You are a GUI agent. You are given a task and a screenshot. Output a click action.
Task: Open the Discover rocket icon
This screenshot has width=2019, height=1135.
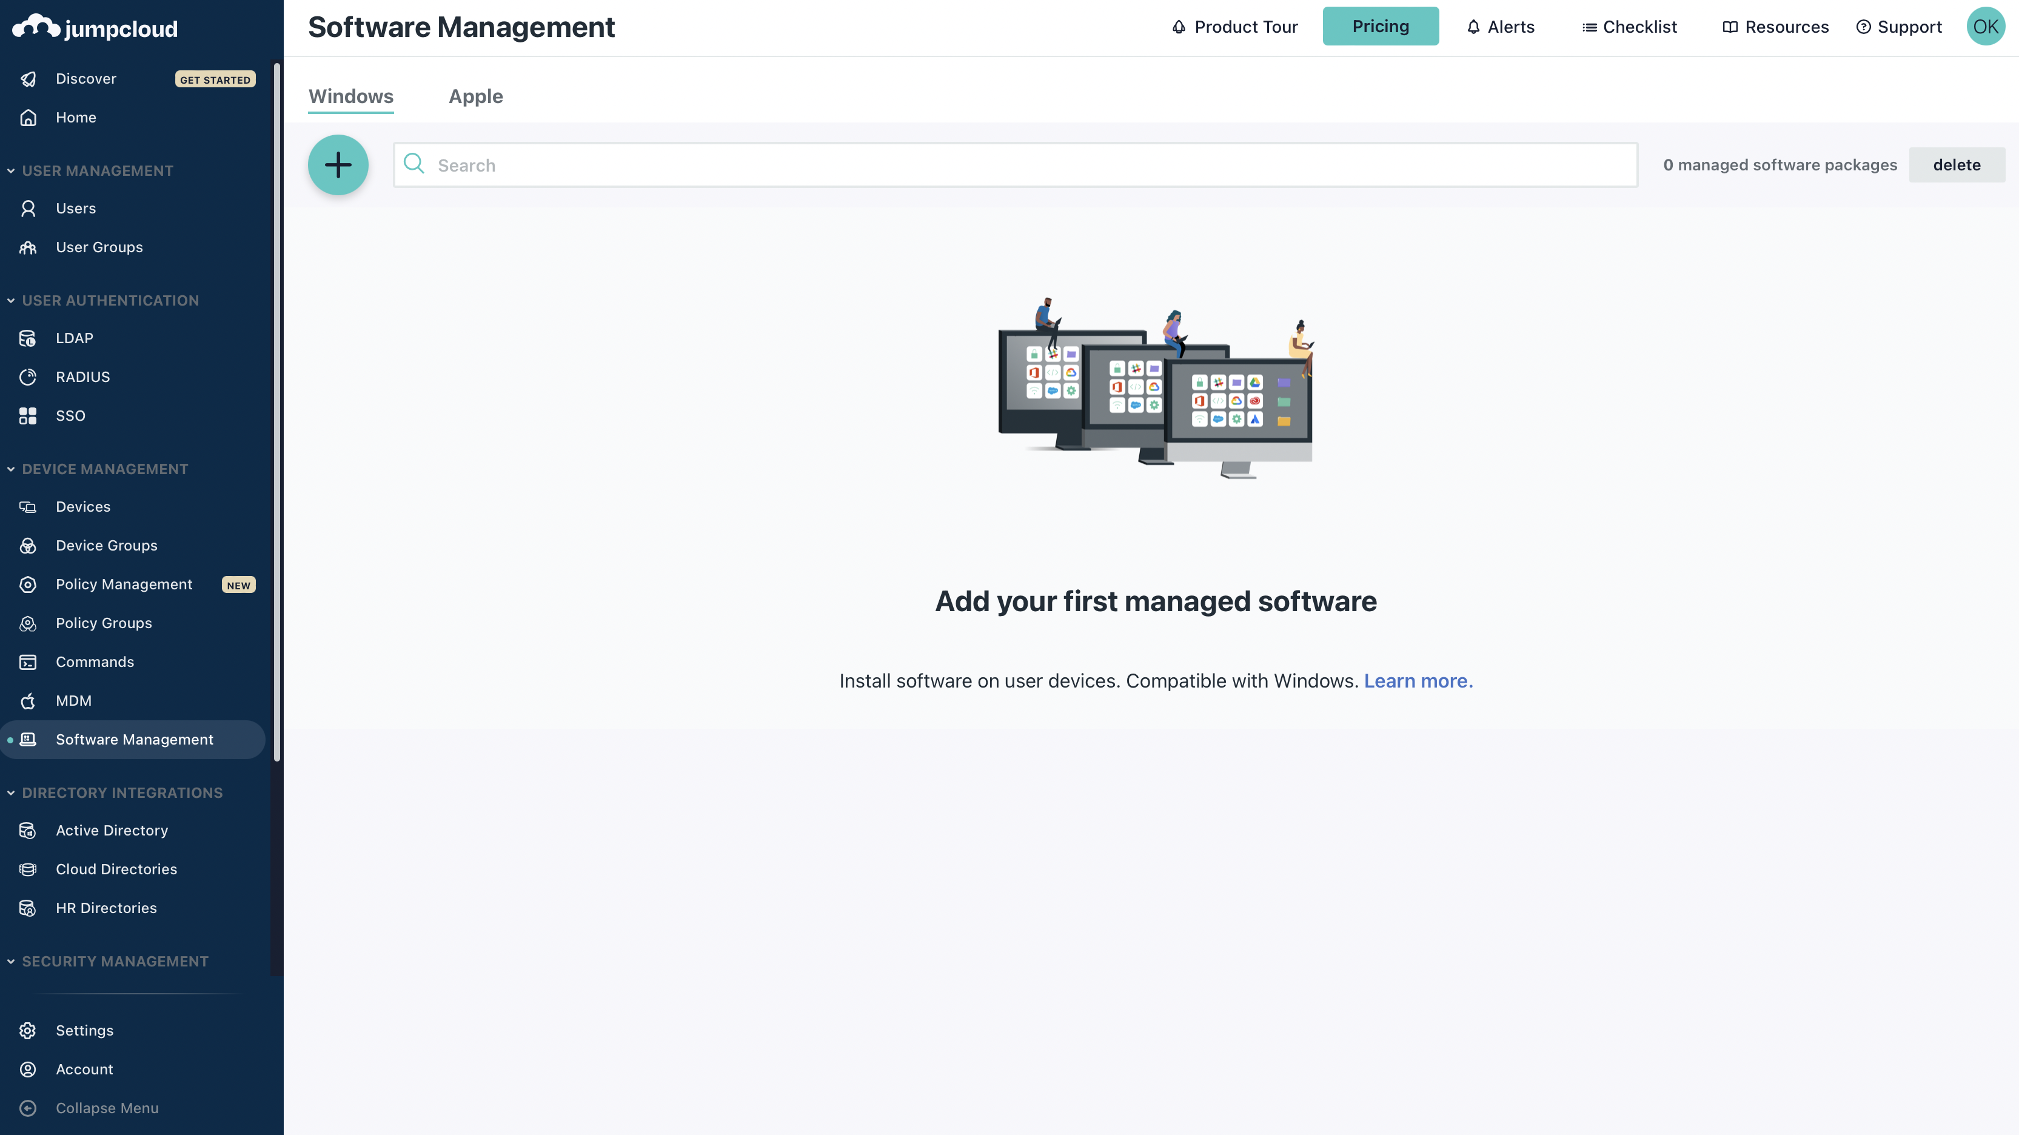[x=28, y=78]
